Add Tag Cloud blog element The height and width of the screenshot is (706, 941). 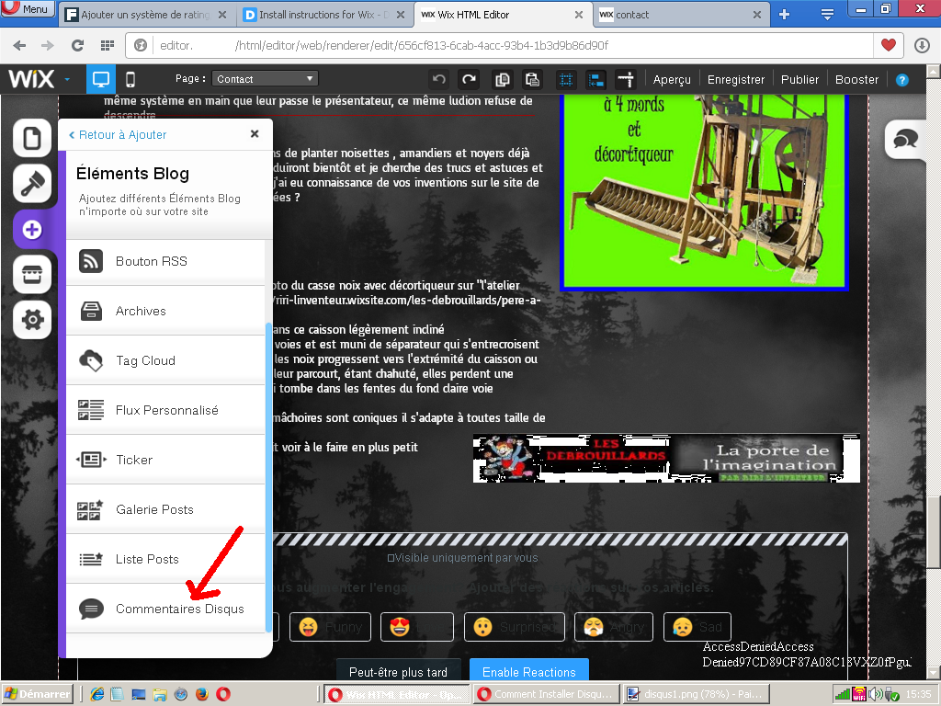coord(165,360)
